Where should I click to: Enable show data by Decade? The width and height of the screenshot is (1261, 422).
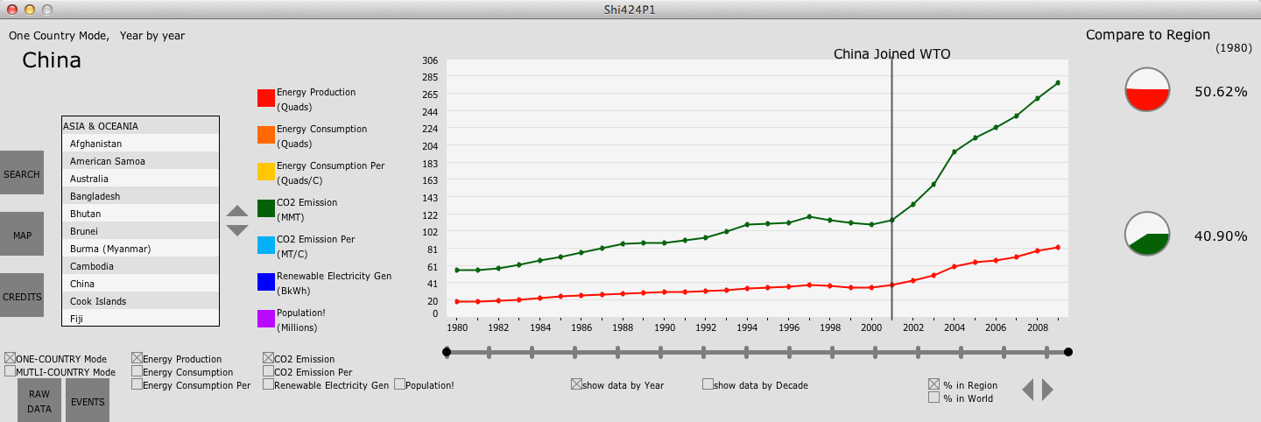[708, 384]
